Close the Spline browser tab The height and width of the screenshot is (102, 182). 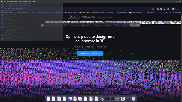point(30,5)
